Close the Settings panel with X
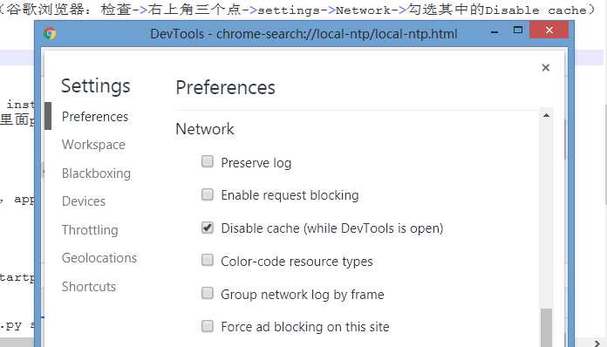Screen dimensions: 607x347 click(546, 68)
